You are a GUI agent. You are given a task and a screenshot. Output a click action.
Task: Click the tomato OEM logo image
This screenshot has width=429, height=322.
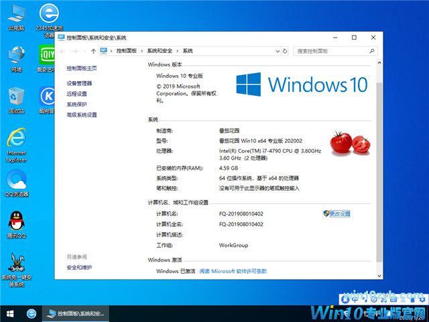click(x=350, y=143)
